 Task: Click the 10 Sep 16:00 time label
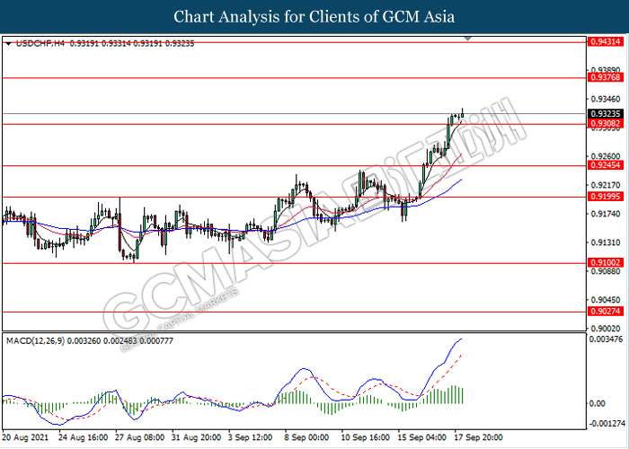coord(366,437)
